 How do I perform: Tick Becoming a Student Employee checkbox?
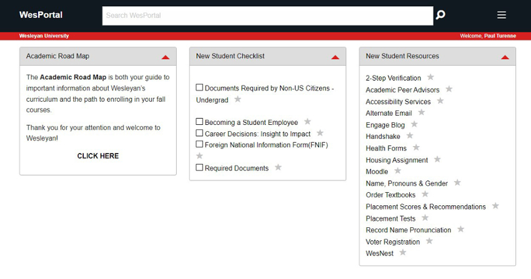coord(199,122)
